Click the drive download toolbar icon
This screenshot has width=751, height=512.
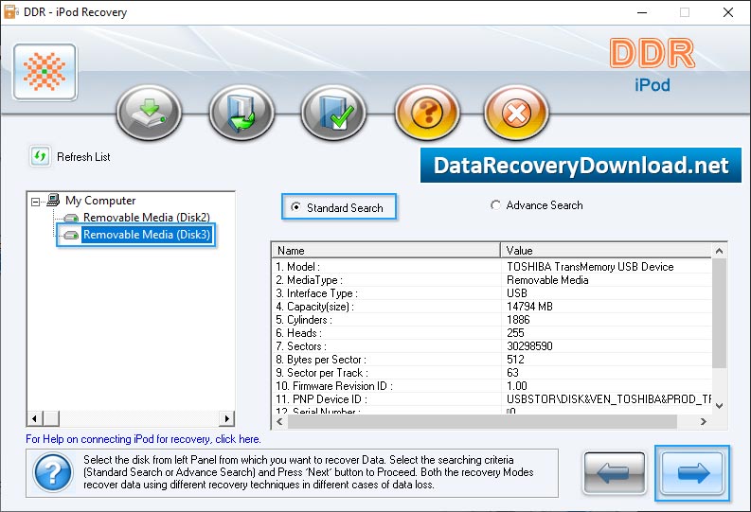(150, 113)
